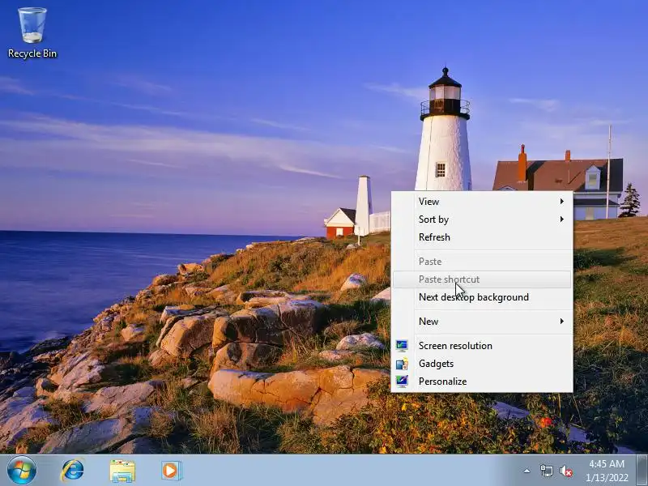The image size is (648, 486).
Task: Open the View submenu arrow
Action: pyautogui.click(x=561, y=201)
